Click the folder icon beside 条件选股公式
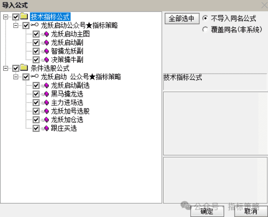Image resolution: width=268 pixels, height=217 pixels. point(24,68)
